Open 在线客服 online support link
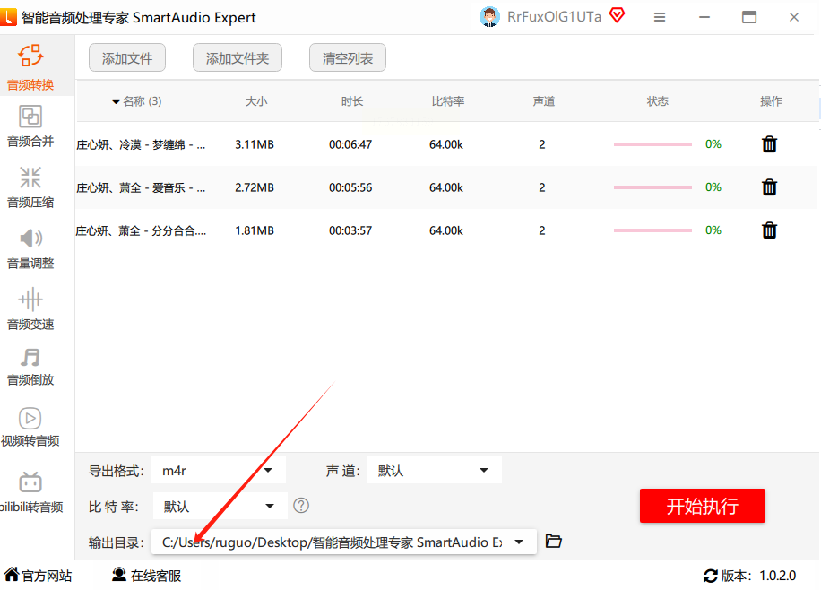 pos(147,576)
